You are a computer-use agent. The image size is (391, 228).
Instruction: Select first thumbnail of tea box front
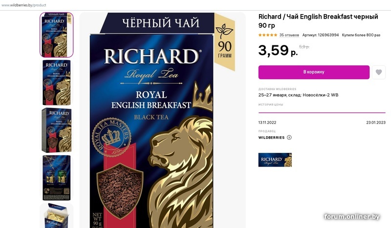point(57,35)
